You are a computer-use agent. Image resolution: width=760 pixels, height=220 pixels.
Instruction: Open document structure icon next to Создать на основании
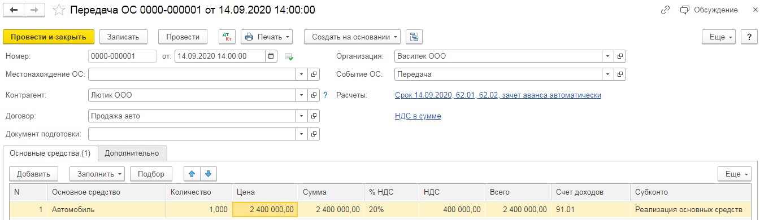pos(414,37)
